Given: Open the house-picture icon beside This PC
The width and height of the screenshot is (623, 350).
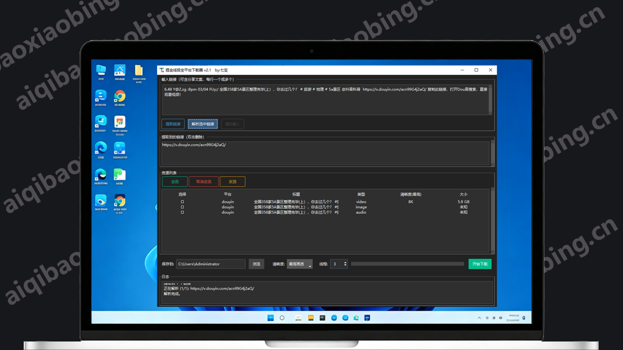Looking at the screenshot, I should tap(120, 70).
